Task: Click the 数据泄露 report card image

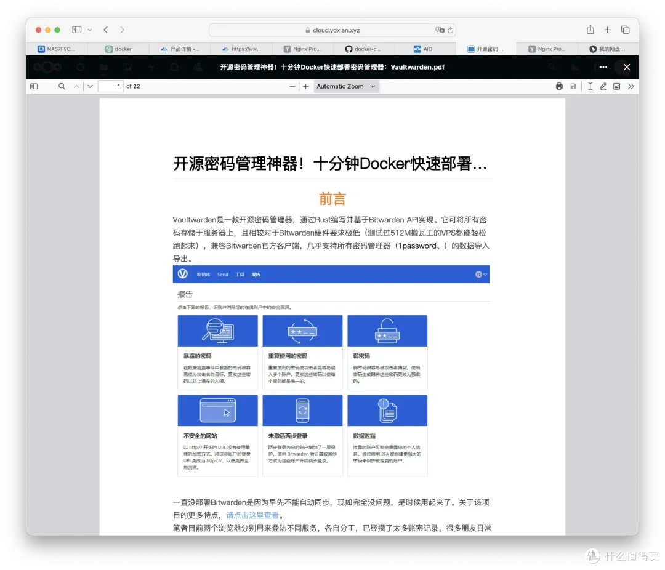Action: point(387,411)
